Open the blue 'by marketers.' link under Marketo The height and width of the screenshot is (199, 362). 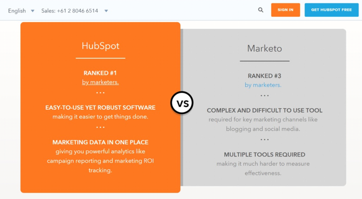point(263,85)
